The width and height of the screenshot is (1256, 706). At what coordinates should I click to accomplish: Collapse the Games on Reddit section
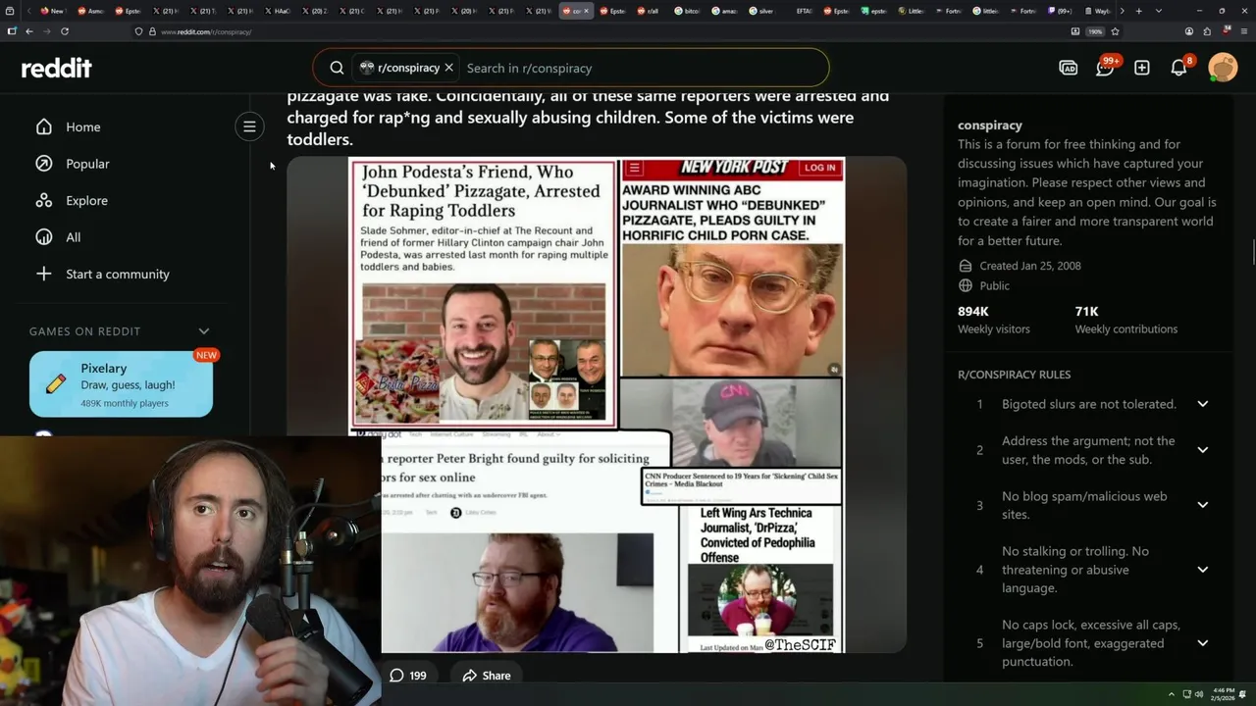coord(204,331)
